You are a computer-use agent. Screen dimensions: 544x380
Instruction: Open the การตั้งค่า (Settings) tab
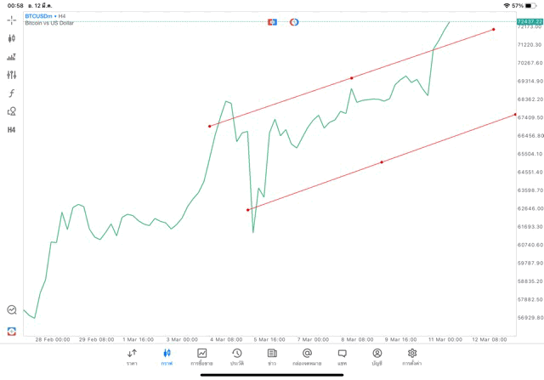coord(412,357)
